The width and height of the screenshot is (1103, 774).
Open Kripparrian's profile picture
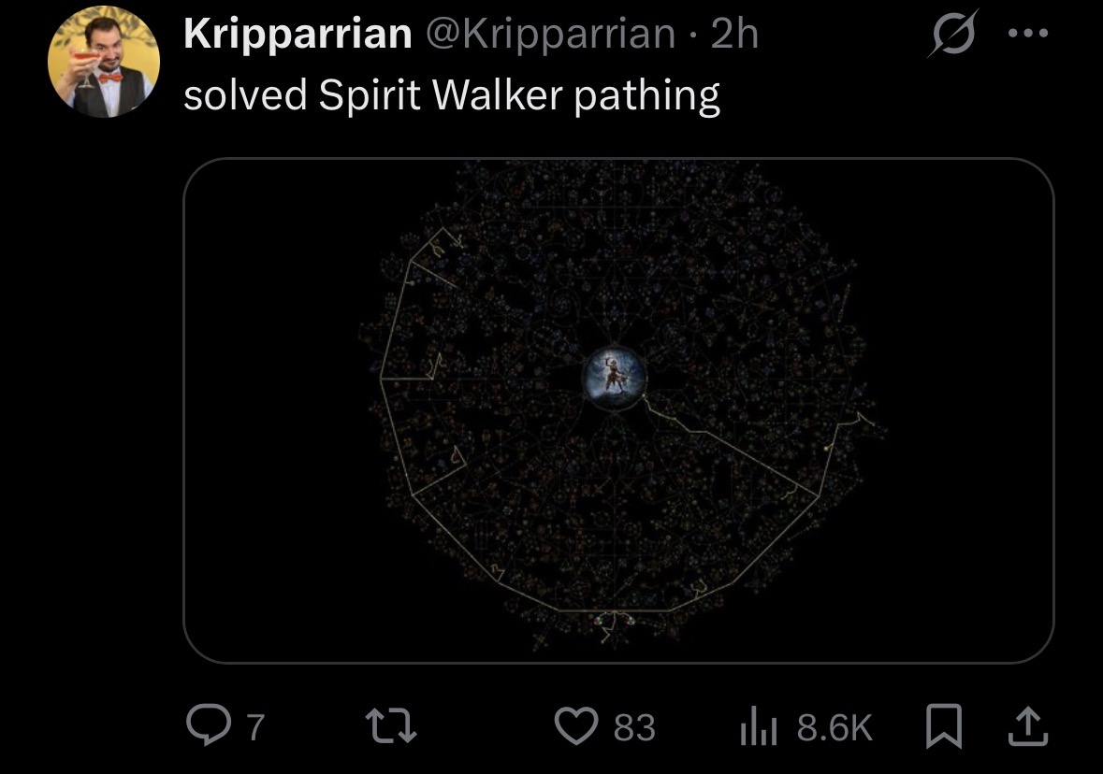104,62
